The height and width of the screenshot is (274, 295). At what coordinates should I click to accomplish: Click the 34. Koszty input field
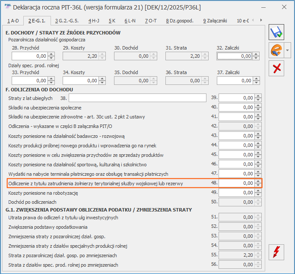coord(81,81)
